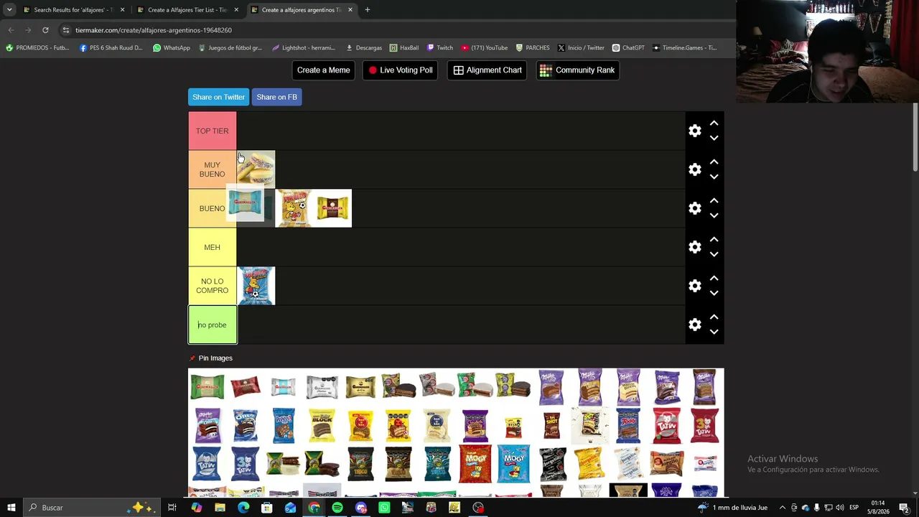Move MUY BUENO row up with arrow
Screen dimensions: 919x517
click(x=714, y=162)
